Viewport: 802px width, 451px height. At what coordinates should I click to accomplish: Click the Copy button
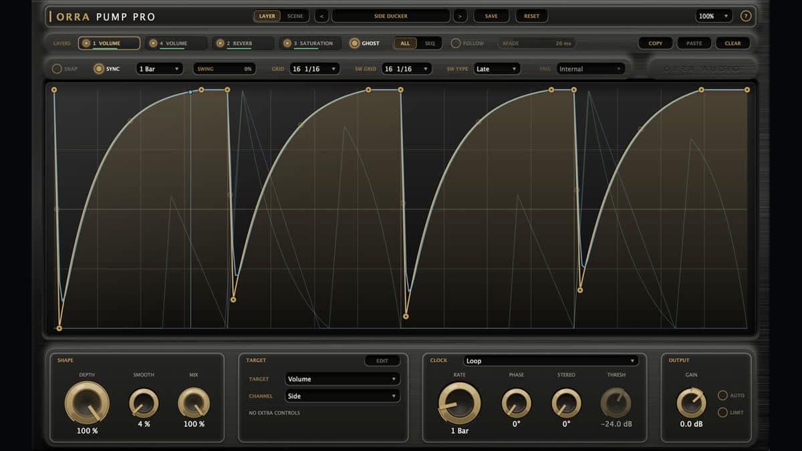pyautogui.click(x=656, y=43)
